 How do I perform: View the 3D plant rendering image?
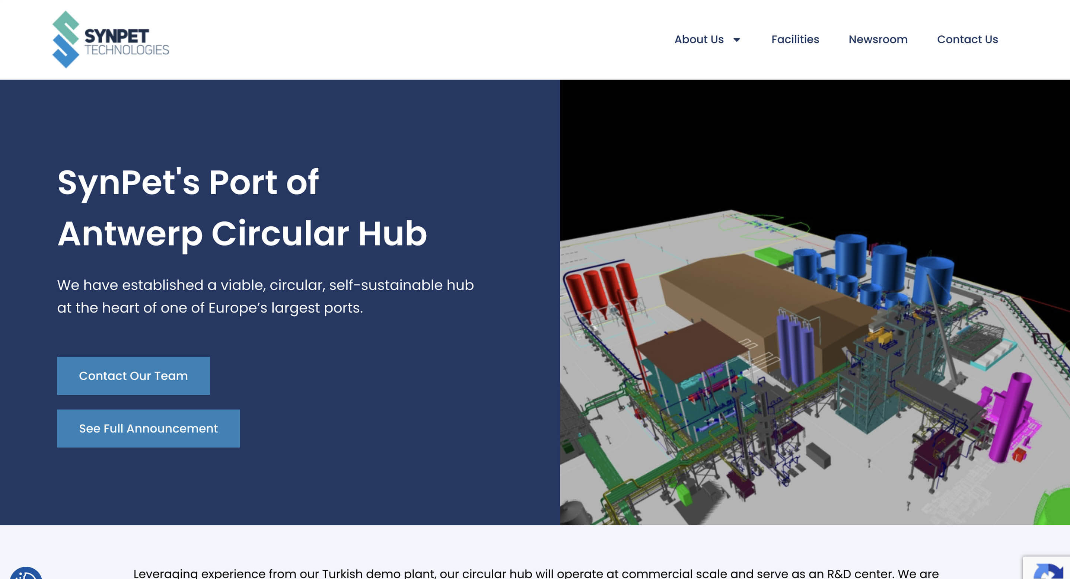[815, 302]
